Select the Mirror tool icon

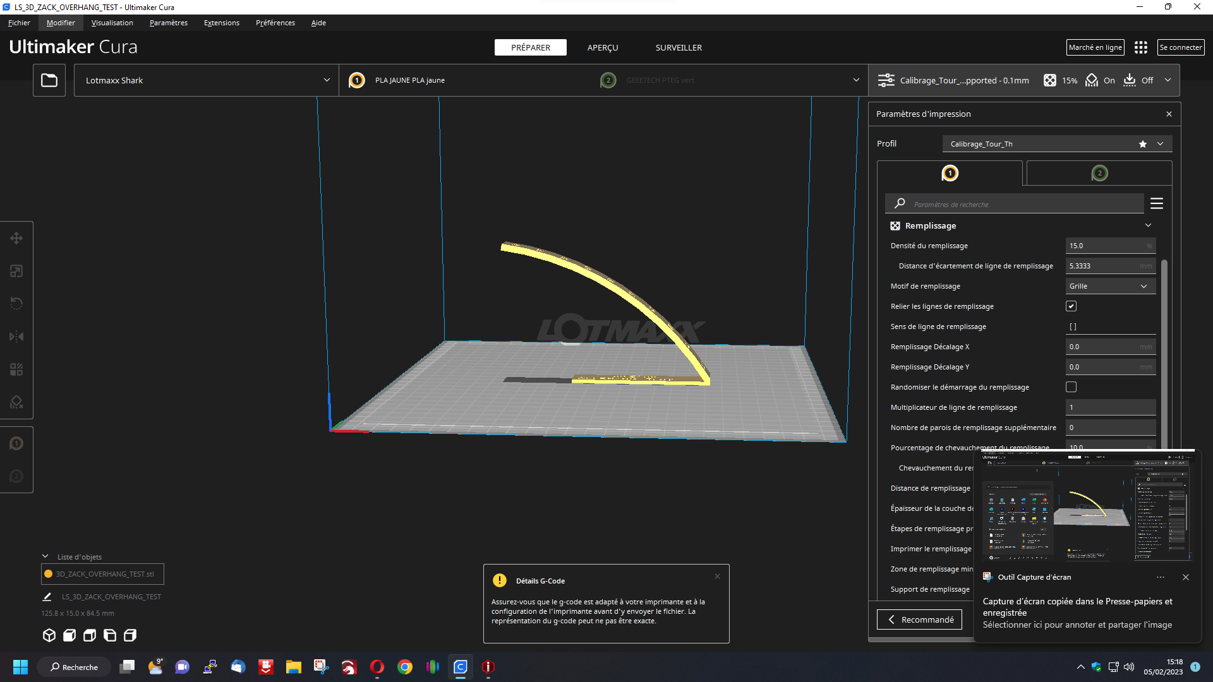coord(16,337)
